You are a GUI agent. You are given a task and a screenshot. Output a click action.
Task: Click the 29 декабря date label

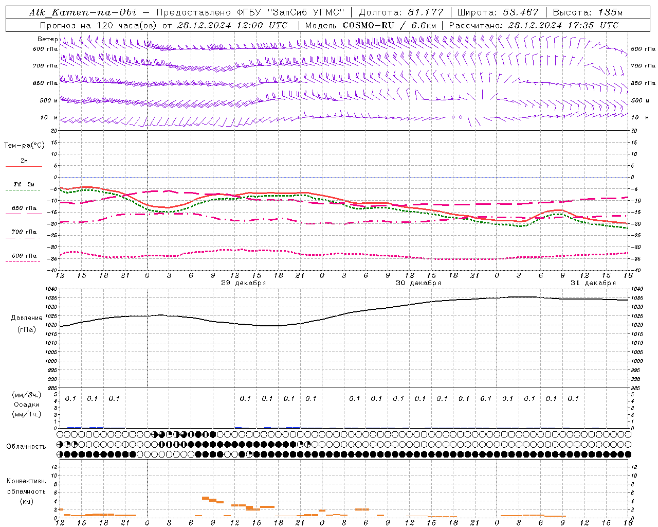pos(244,283)
